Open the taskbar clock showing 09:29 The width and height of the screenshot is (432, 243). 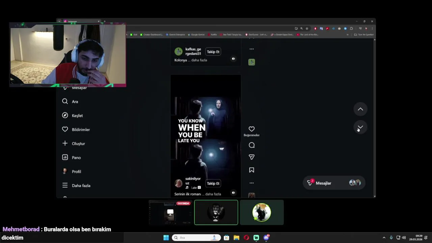[x=416, y=238]
